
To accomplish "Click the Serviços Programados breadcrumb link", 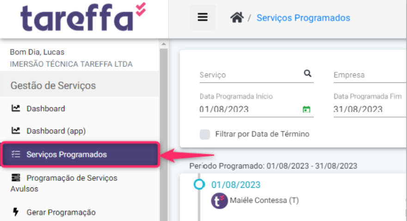I will tap(303, 18).
